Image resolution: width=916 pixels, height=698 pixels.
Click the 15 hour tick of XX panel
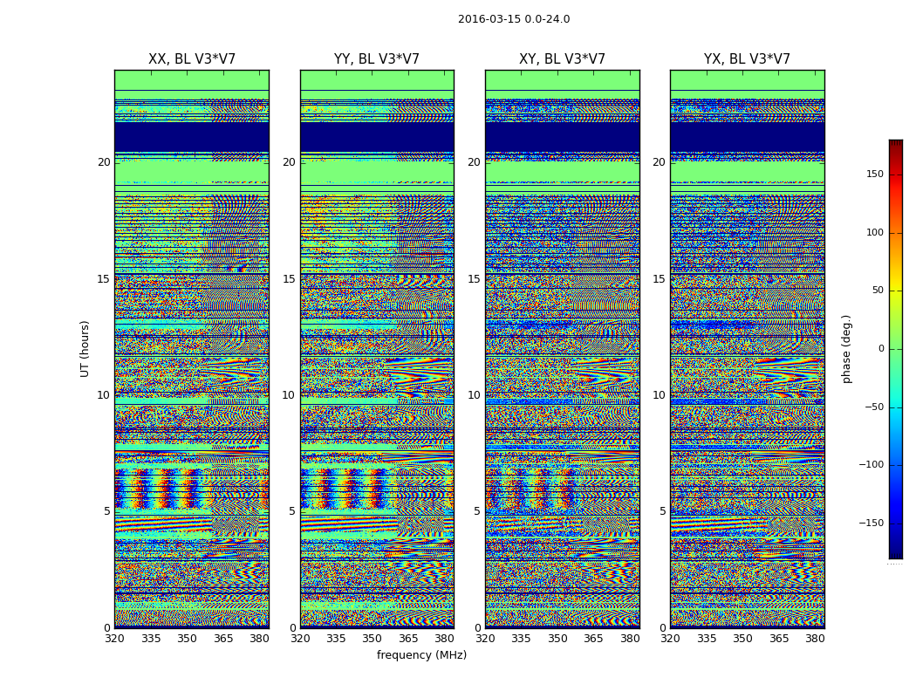tap(104, 279)
